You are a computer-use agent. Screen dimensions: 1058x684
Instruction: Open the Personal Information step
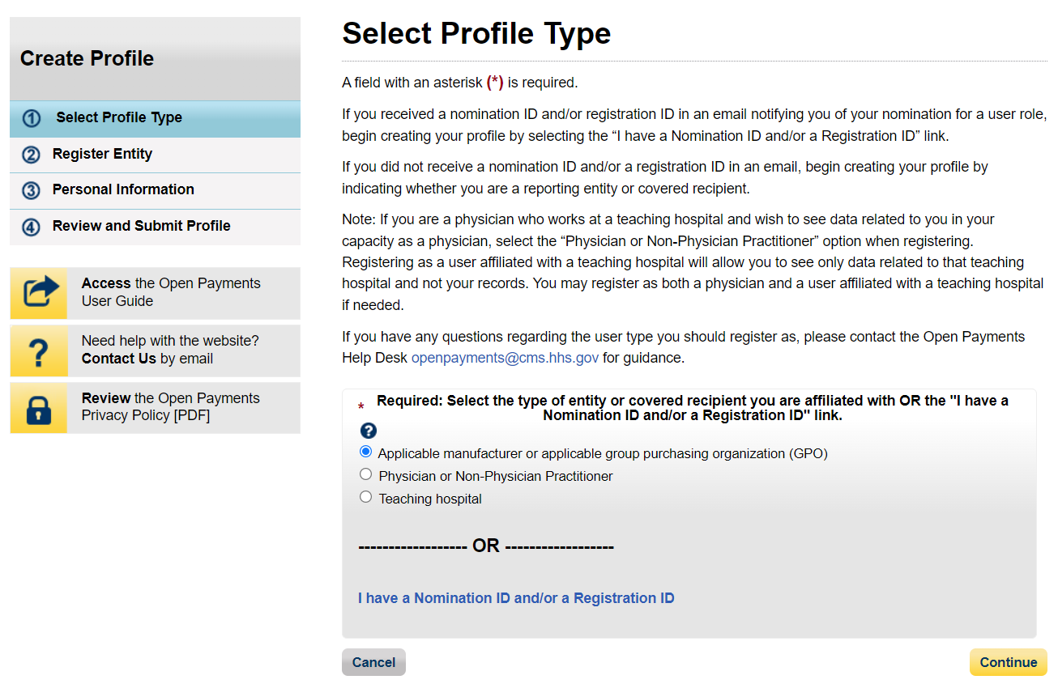click(x=123, y=189)
